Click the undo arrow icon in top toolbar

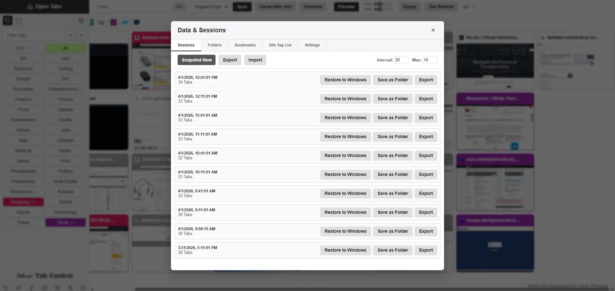coord(466,7)
